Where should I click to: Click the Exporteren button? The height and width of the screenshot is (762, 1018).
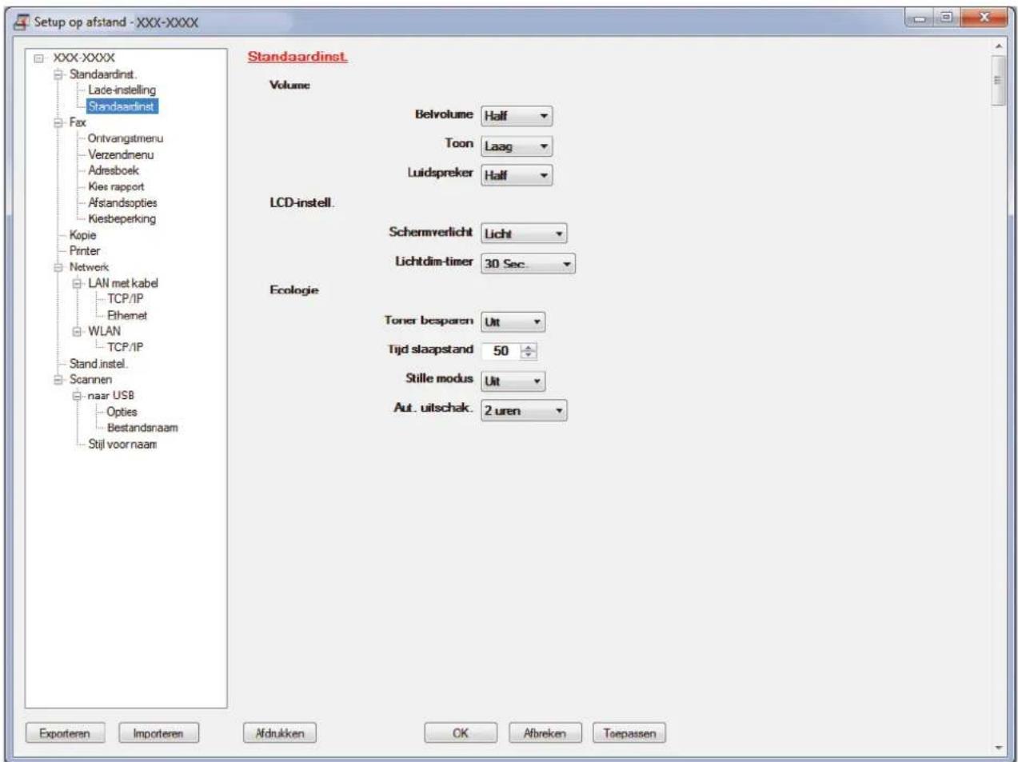(65, 733)
